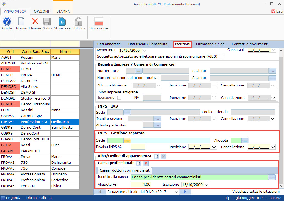Screen dimensions: 284x201
Task: Check Visualizza tutte le situazioni
Action: (229, 192)
